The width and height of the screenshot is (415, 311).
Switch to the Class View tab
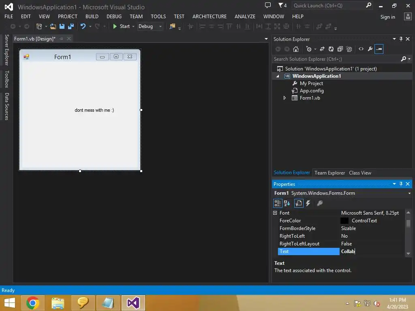(x=360, y=173)
